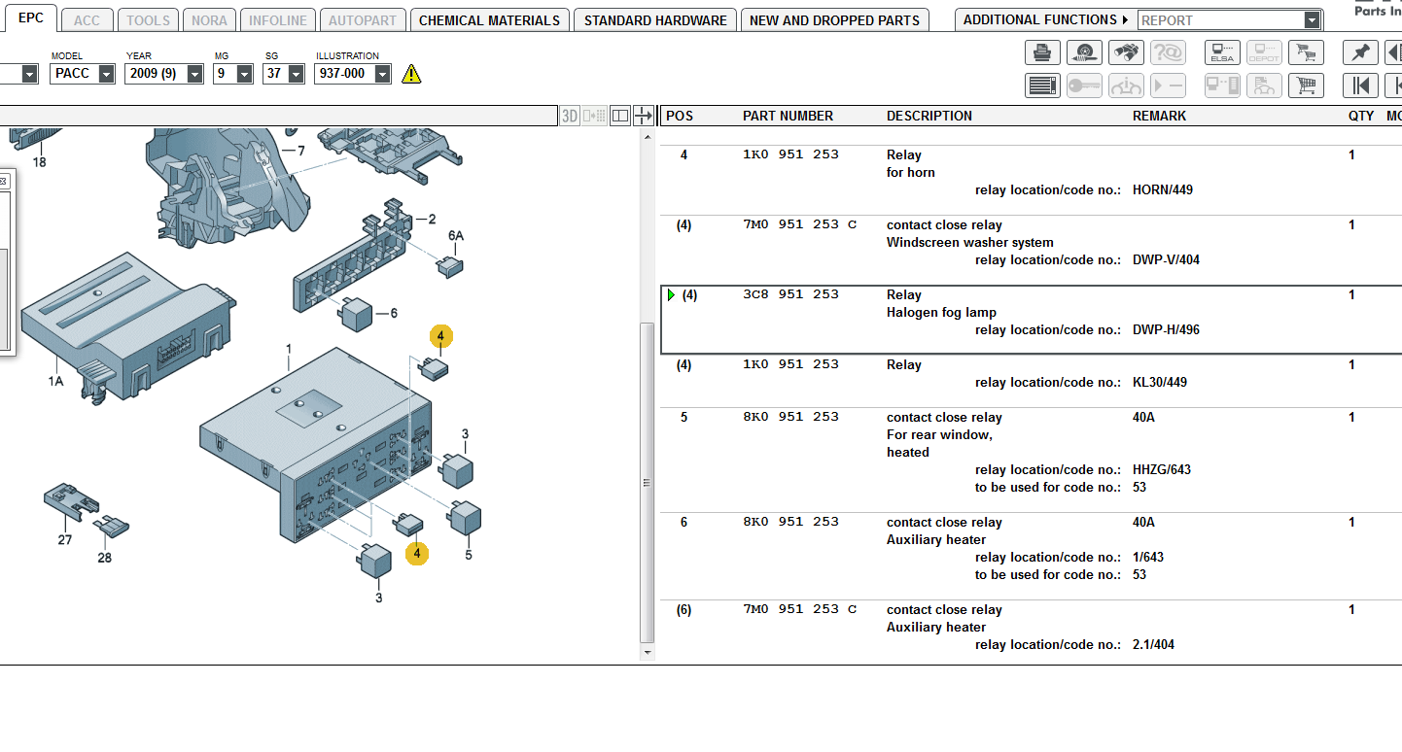This screenshot has height=752, width=1402.
Task: Click the double shopping carts icon
Action: coord(1306,52)
